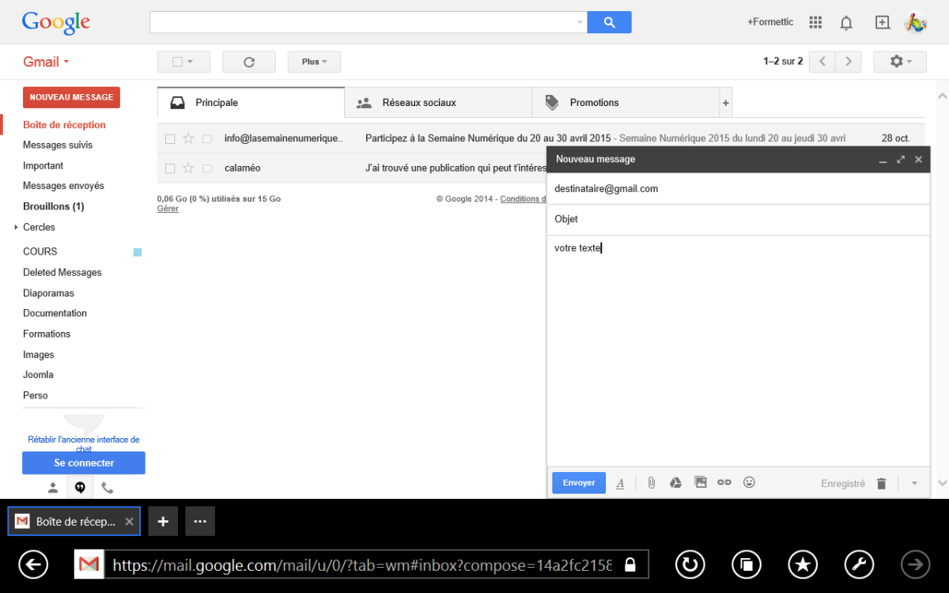Open the settings gear dropdown
Screen dimensions: 949x593
point(900,62)
